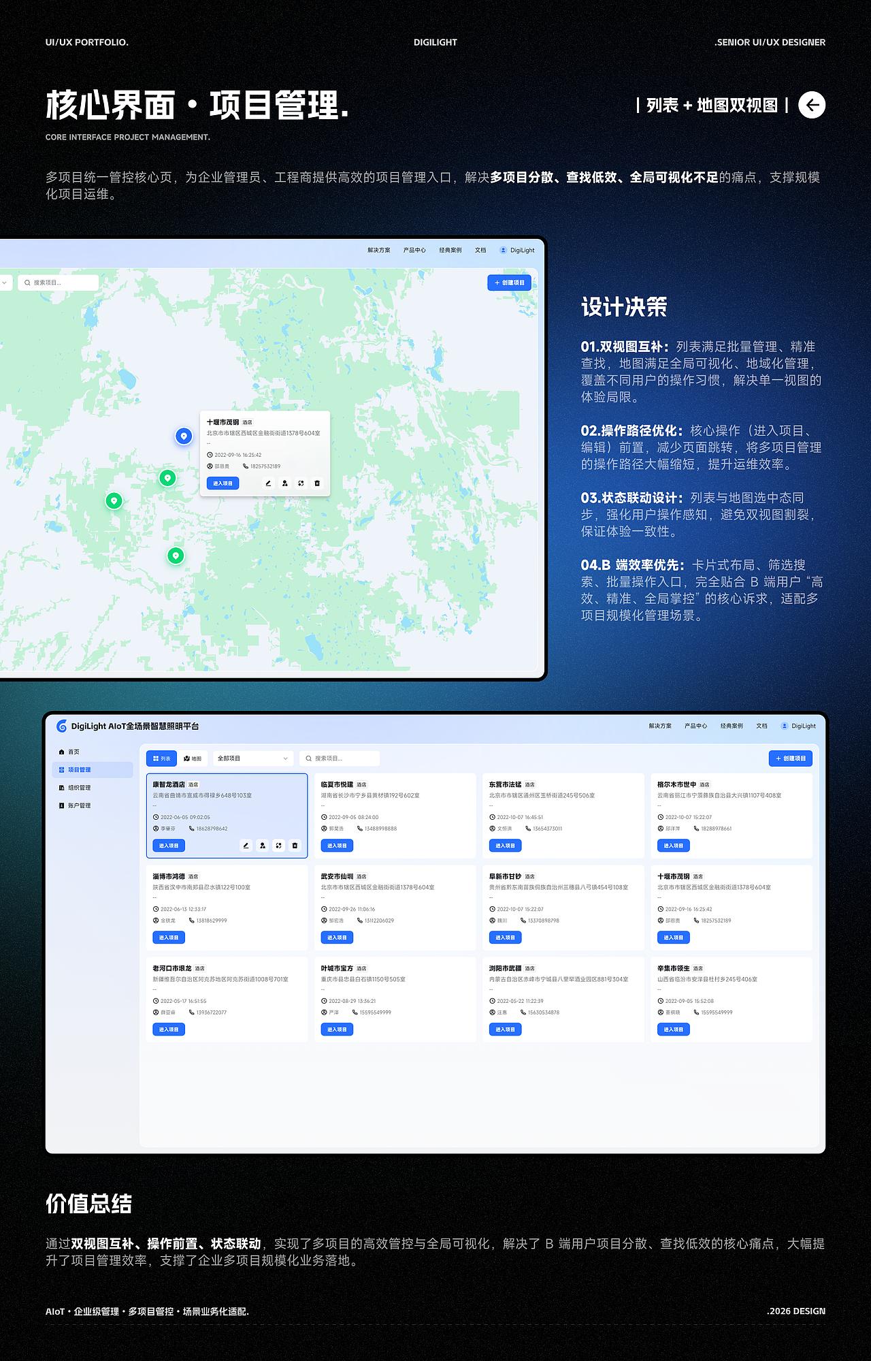Click the DigiLight user avatar in the list view

(785, 726)
